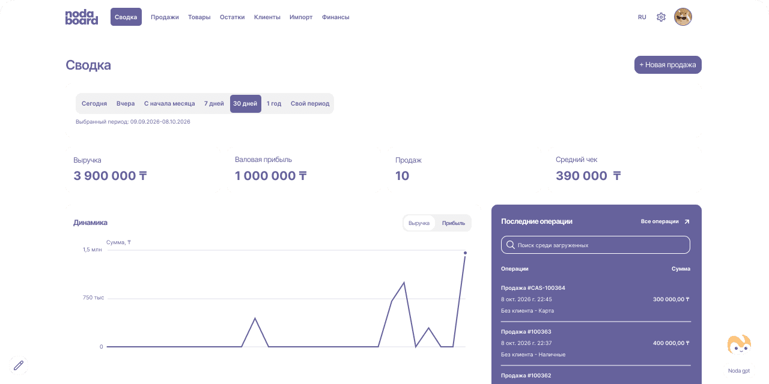Viewport: 769px width, 384px height.
Task: Open the Товары section
Action: point(199,17)
